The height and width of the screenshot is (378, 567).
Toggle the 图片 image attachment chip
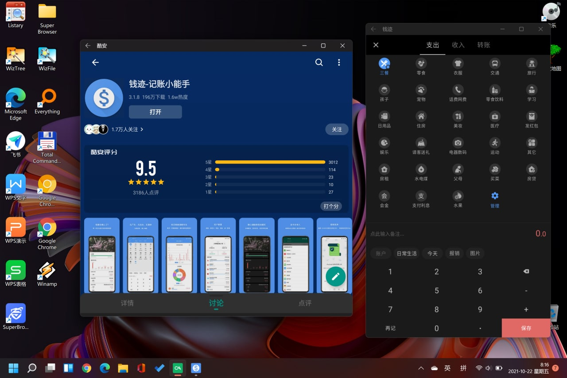pos(475,253)
